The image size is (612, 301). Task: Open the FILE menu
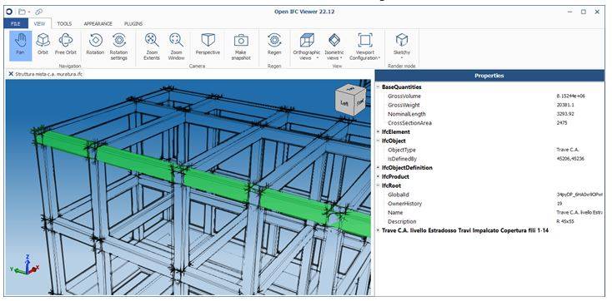pos(16,23)
